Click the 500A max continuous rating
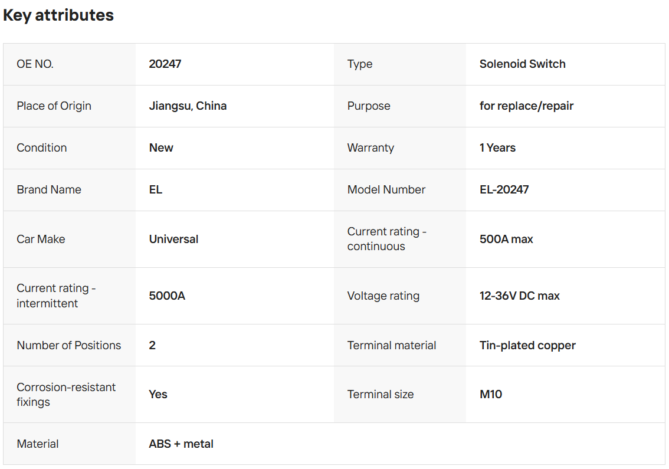The width and height of the screenshot is (669, 469). pyautogui.click(x=506, y=239)
